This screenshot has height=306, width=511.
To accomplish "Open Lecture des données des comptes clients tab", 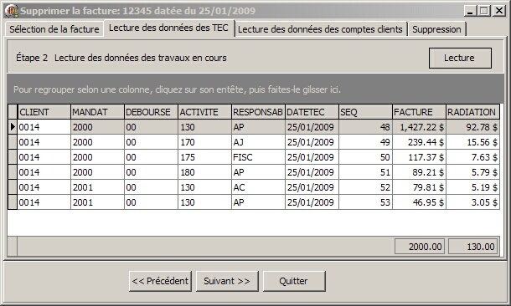I will [x=320, y=29].
